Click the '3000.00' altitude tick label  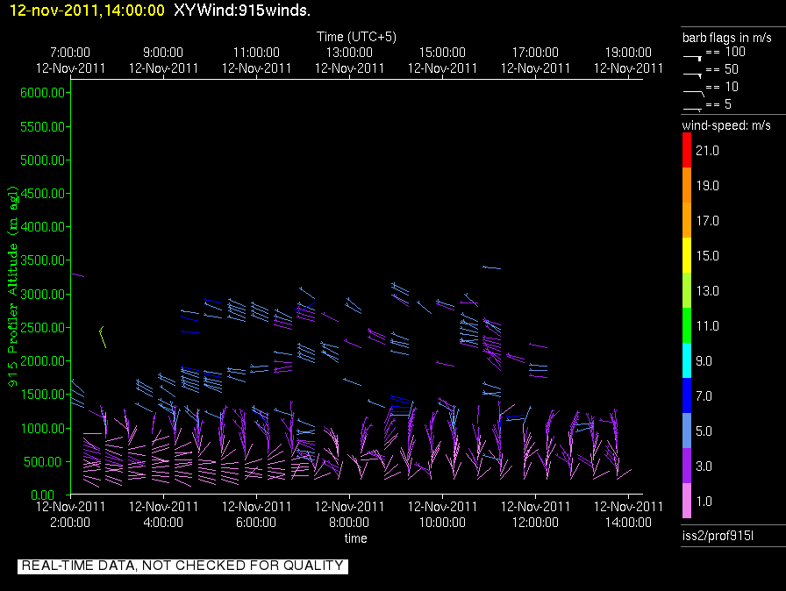(43, 294)
